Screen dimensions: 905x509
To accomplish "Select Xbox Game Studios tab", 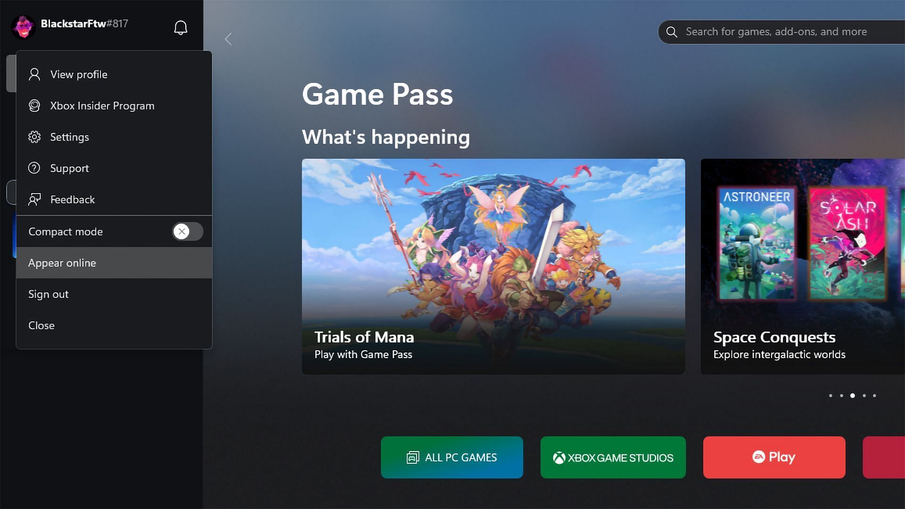I will [x=613, y=457].
